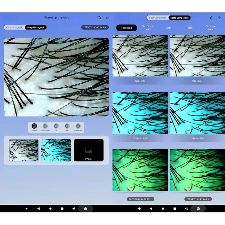Open date dropdown below right comparison column
Image resolution: width=225 pixels, height=225 pixels.
198,199
